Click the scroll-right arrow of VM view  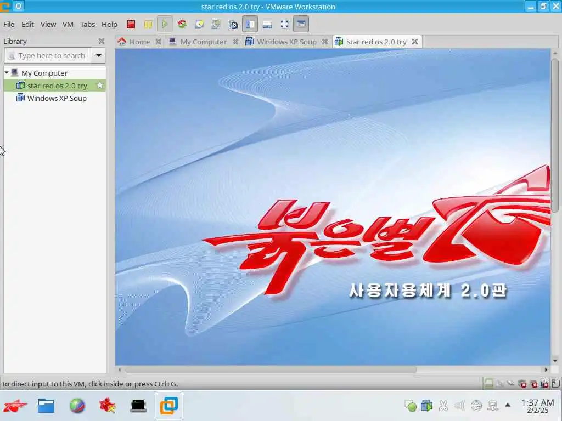click(x=546, y=369)
